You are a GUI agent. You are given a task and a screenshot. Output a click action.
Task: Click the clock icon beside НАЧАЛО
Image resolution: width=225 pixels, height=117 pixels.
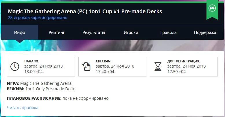pos(14,66)
